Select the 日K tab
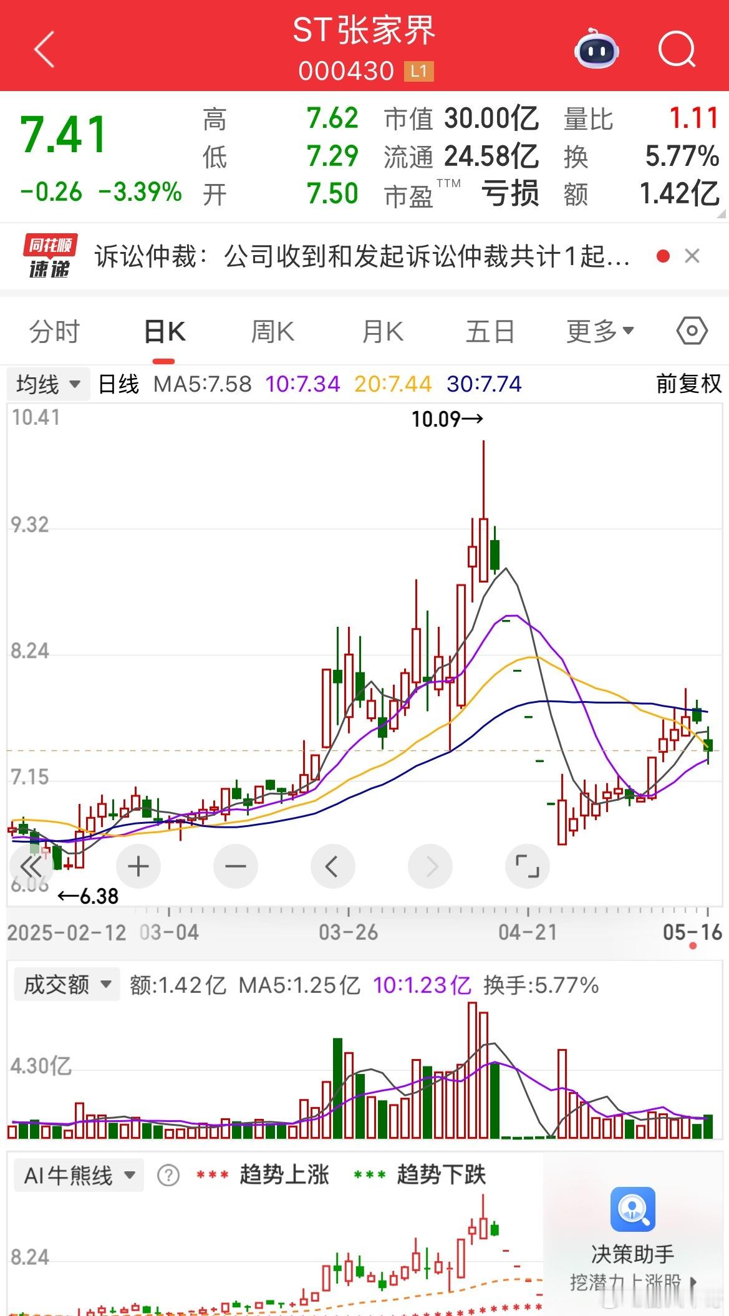The height and width of the screenshot is (1316, 729). tap(165, 331)
